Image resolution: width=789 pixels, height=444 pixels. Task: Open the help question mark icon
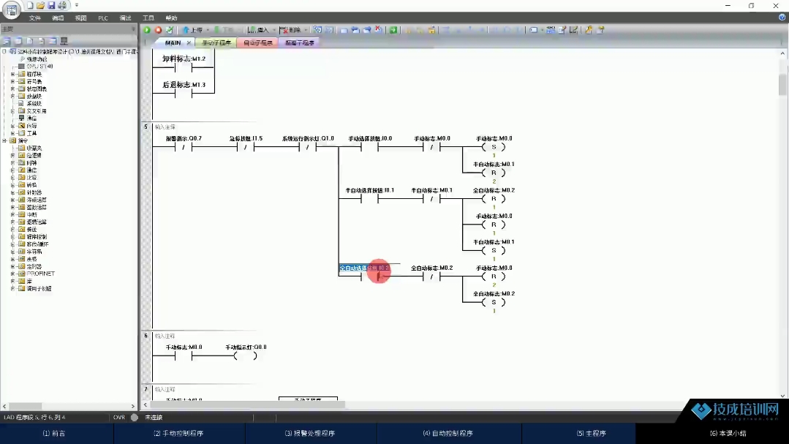pos(782,17)
